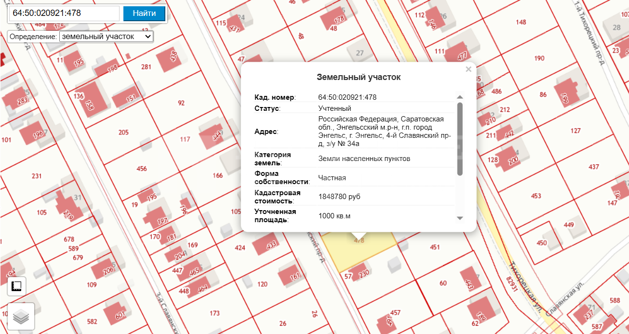Click the 1848780 руб cadastral value

click(339, 197)
